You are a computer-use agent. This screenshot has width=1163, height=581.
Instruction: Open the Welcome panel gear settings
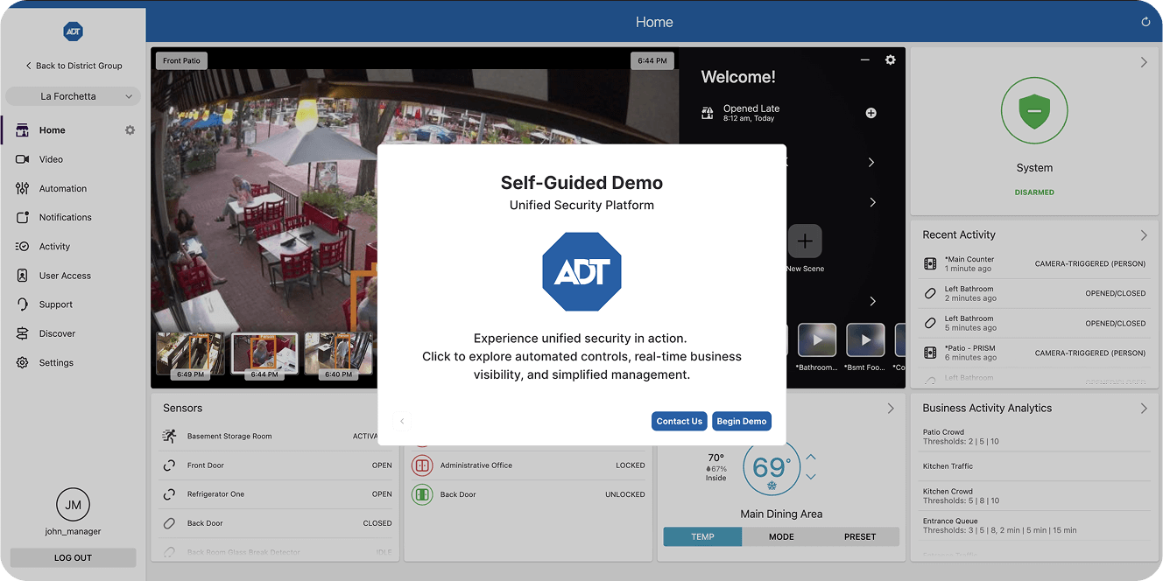point(890,60)
